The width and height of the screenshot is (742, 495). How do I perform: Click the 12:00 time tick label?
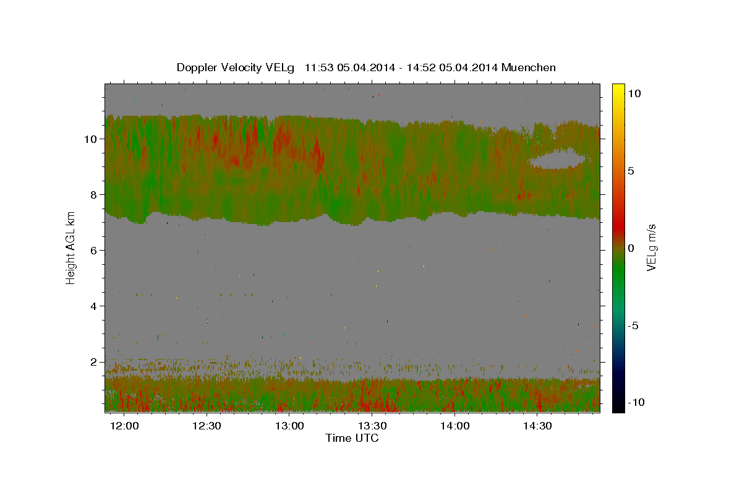click(124, 426)
